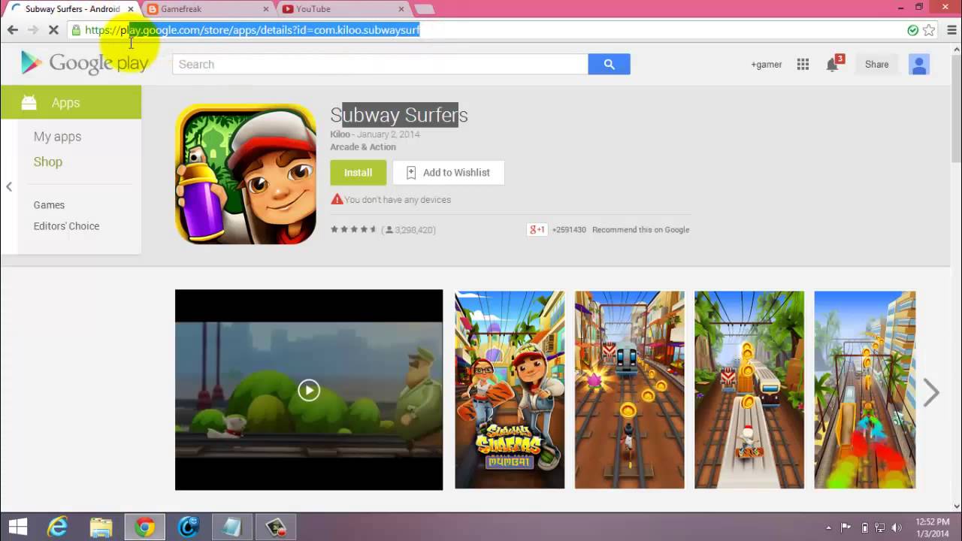962x541 pixels.
Task: Click the Action Center flag tray icon
Action: pos(846,527)
